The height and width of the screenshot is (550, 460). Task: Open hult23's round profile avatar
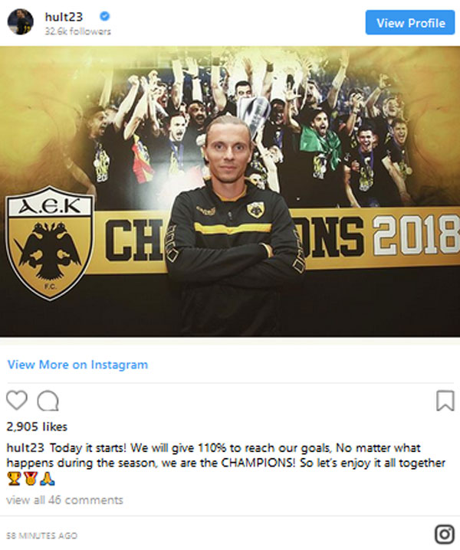[x=21, y=22]
